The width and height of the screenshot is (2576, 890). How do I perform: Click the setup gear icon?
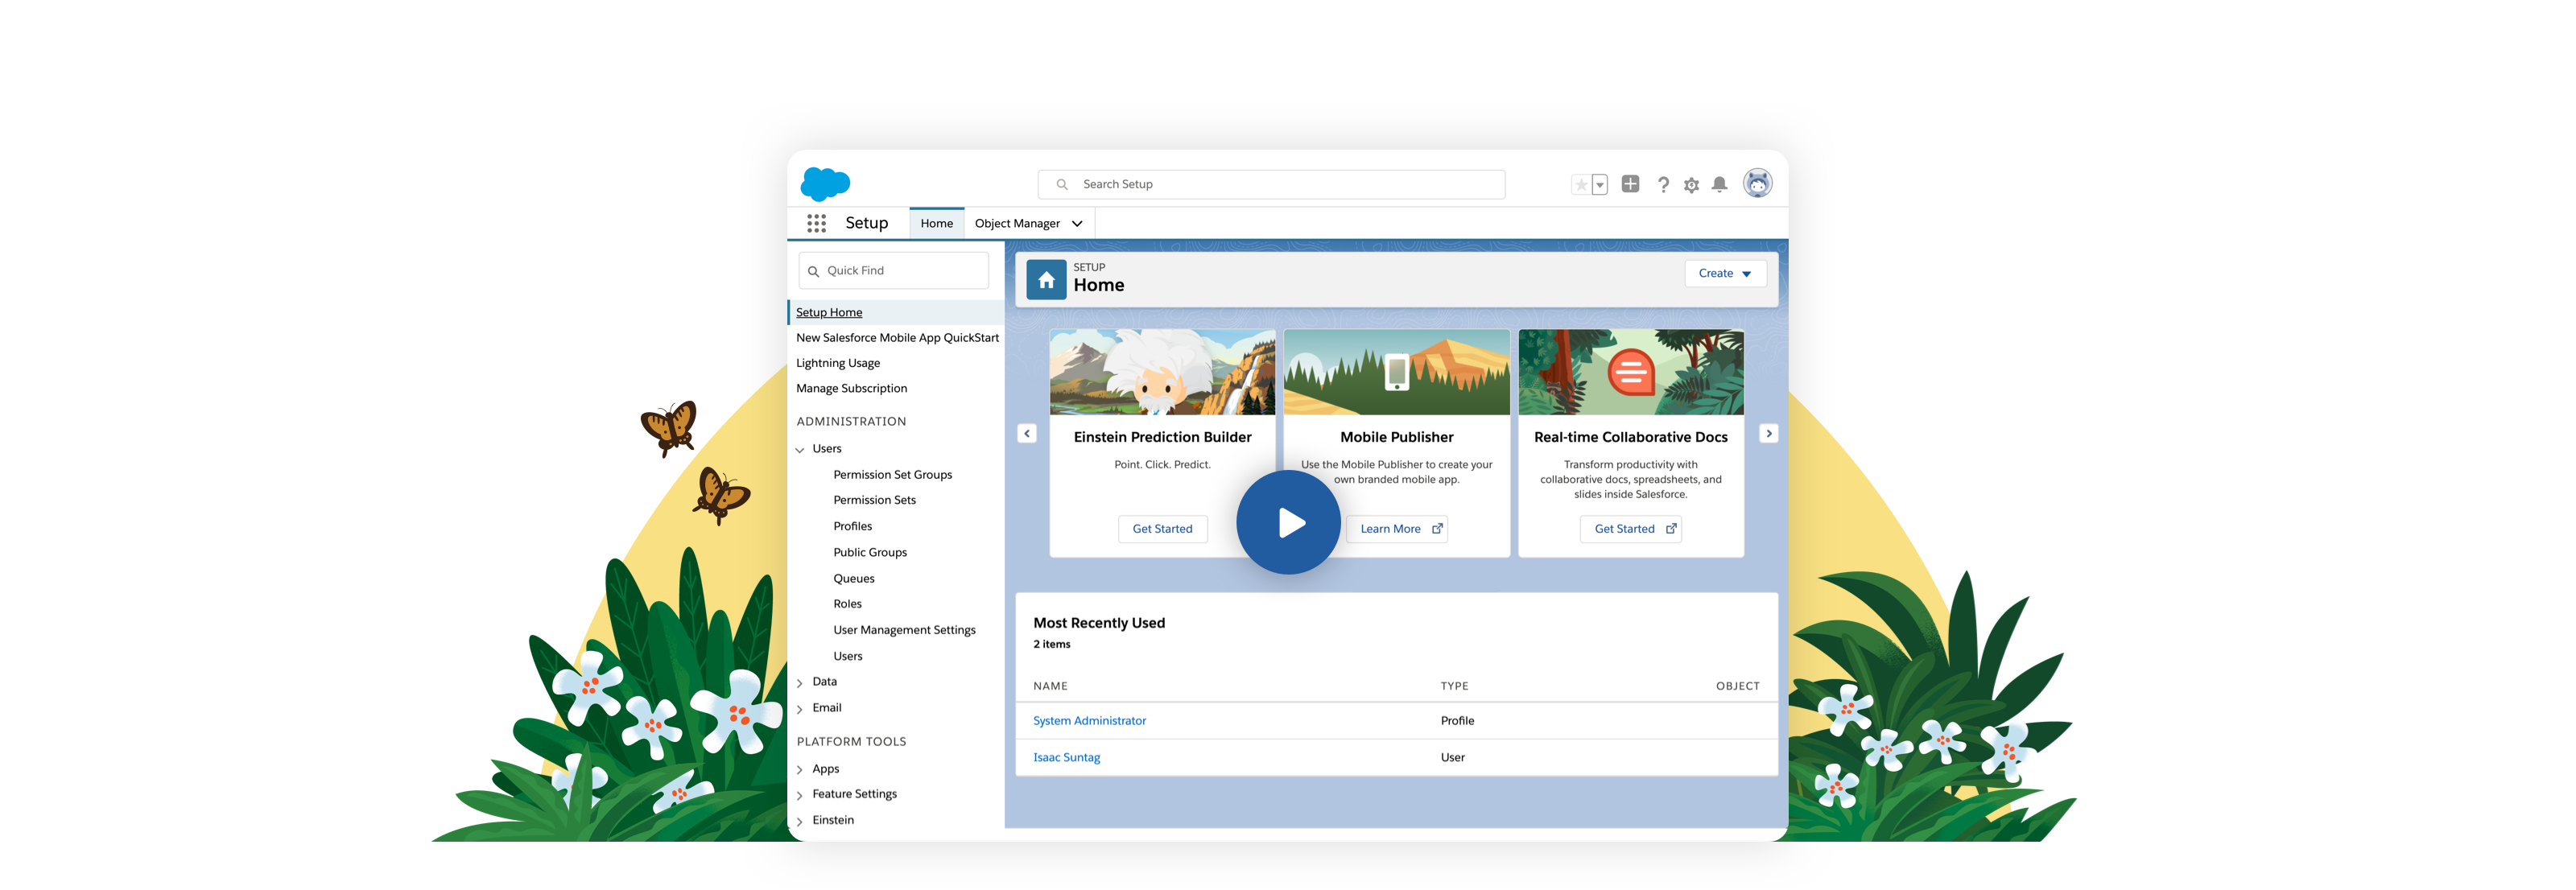coord(1691,185)
